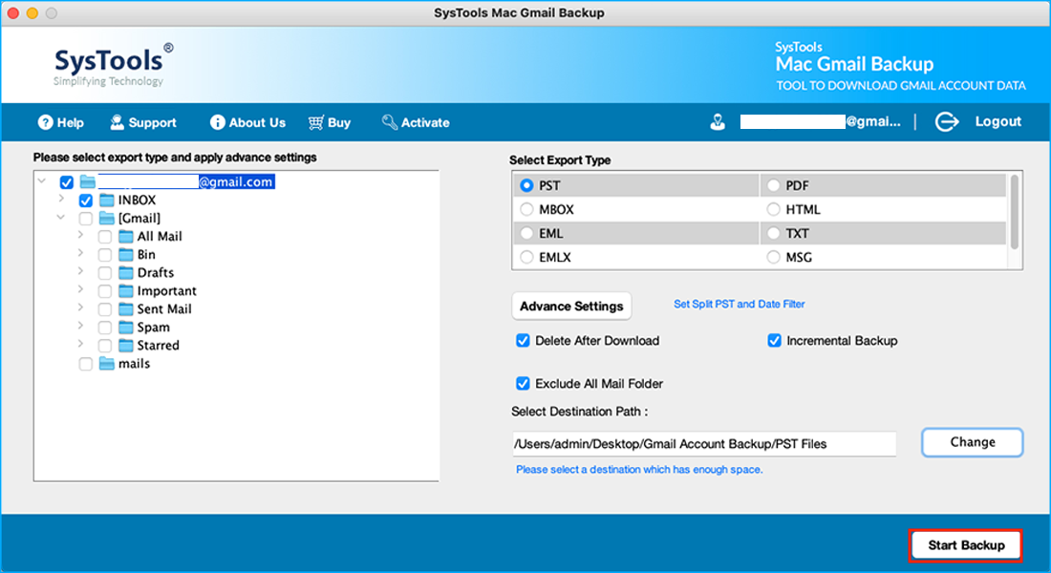This screenshot has height=573, width=1051.
Task: Click the Sent Mail folder icon
Action: 126,308
